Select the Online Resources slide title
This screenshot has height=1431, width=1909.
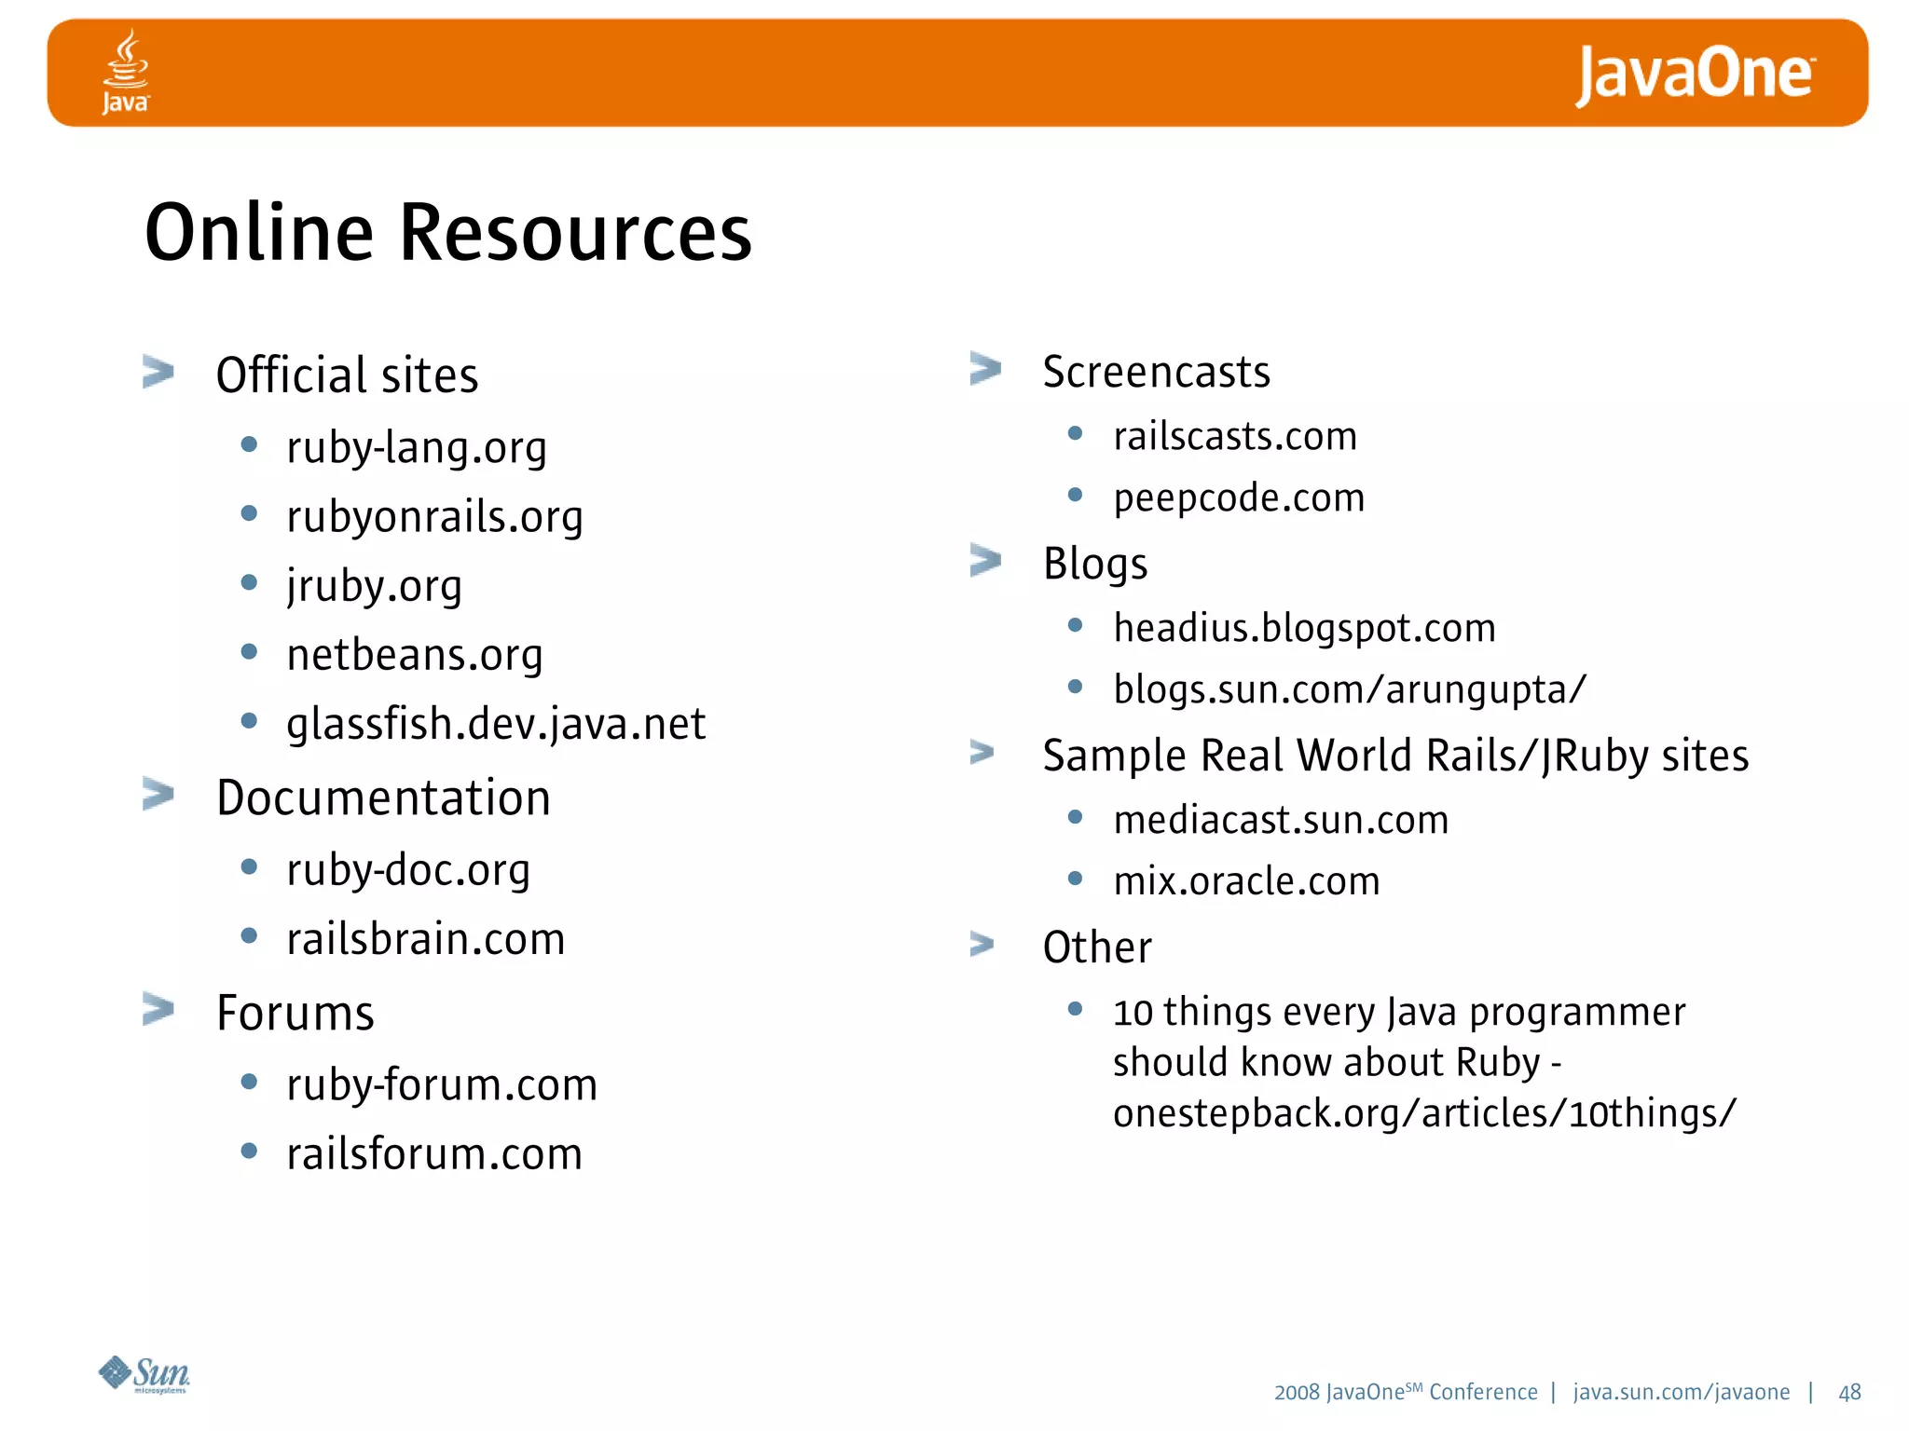448,232
